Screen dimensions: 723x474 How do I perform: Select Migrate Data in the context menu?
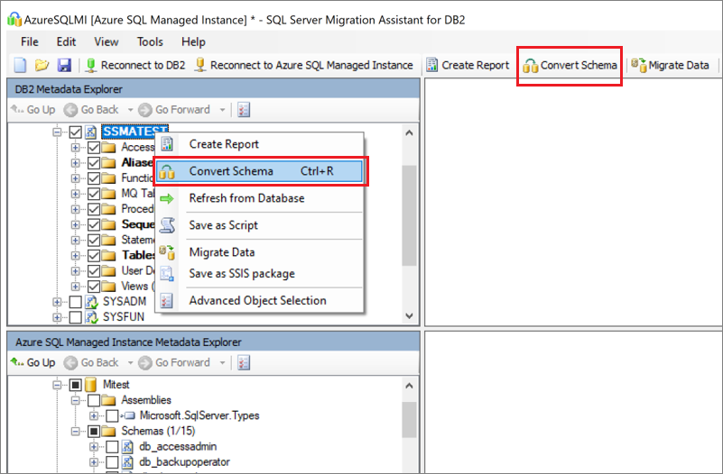259,252
